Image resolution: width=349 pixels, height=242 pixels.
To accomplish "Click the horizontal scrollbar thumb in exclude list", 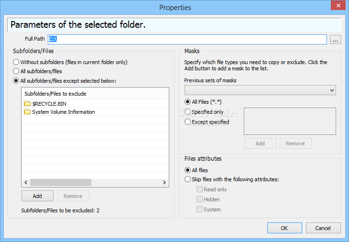I will click(x=61, y=183).
